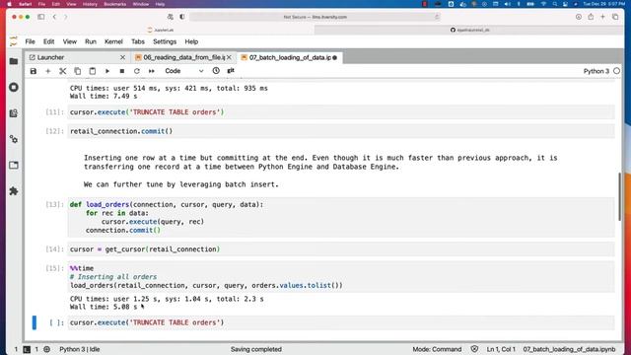Click the retail_connection.commit() cell
This screenshot has width=631, height=355.
coord(341,131)
